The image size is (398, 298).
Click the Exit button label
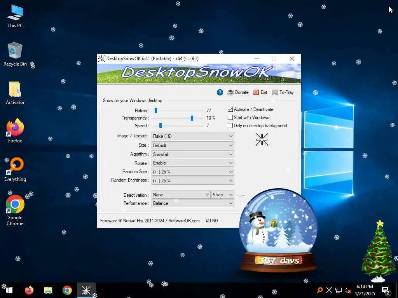click(x=264, y=92)
